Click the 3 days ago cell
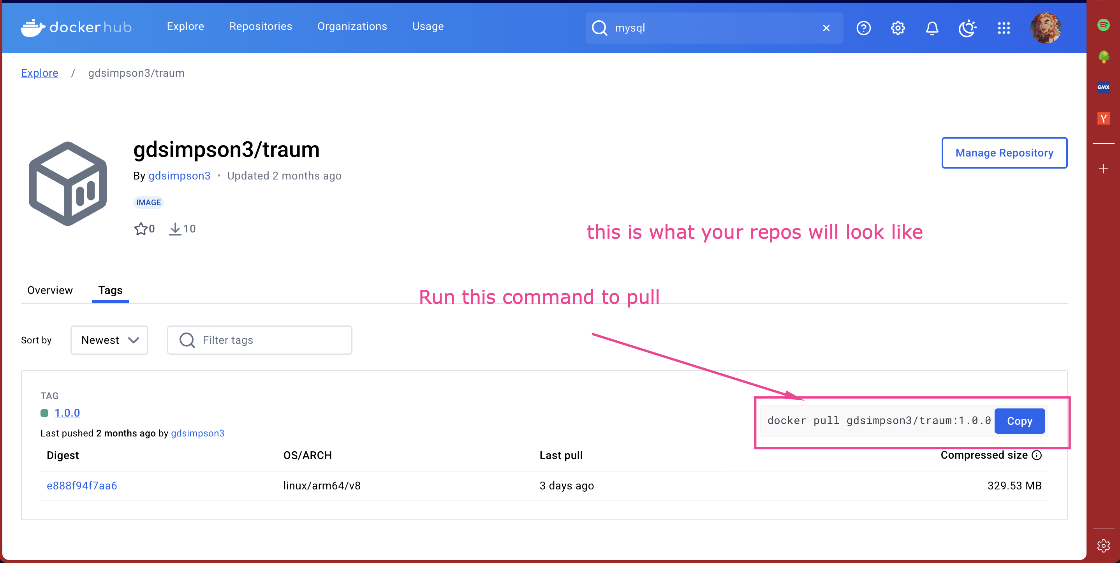Screen dimensions: 1120x563 (x=567, y=486)
